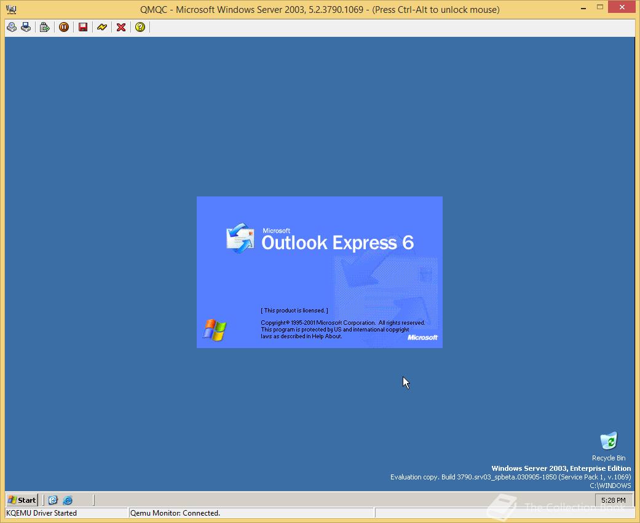Viewport: 640px width, 523px height.
Task: Click the Outlook Express 6 splash screen
Action: coord(320,272)
